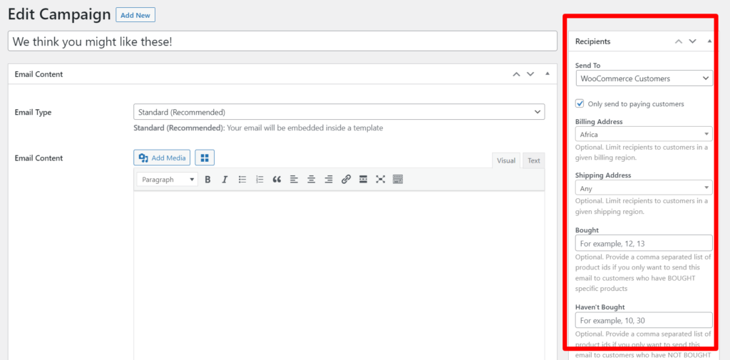The height and width of the screenshot is (360, 730).
Task: Switch to the Visual editor tab
Action: [x=506, y=160]
